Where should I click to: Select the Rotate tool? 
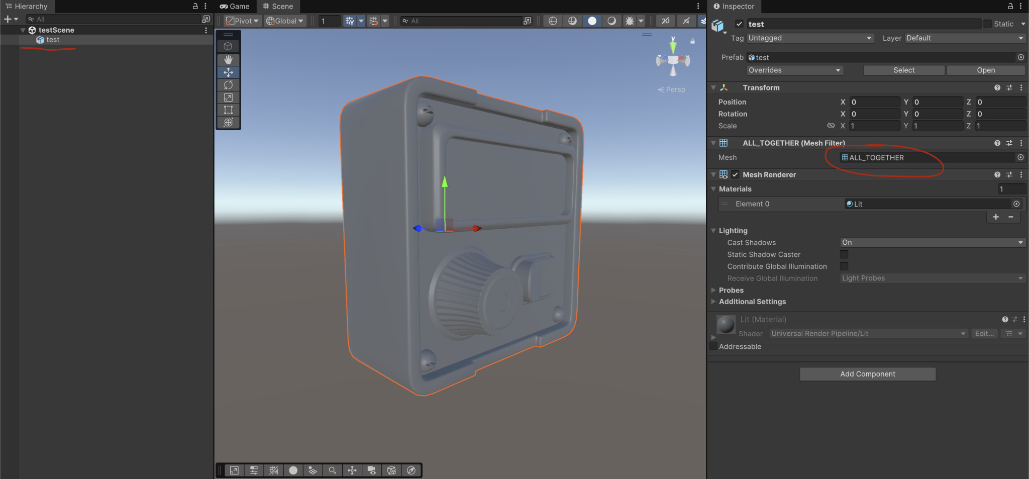coord(228,85)
